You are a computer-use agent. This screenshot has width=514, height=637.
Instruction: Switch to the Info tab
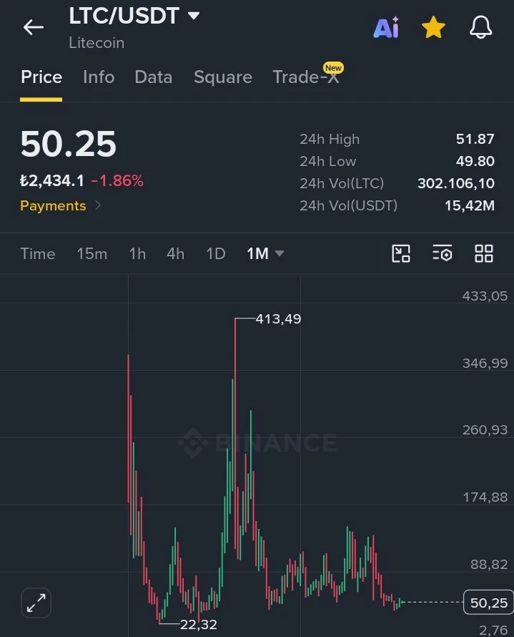pos(99,77)
